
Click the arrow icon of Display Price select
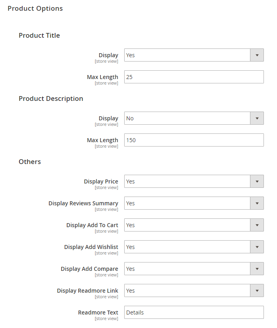257,181
